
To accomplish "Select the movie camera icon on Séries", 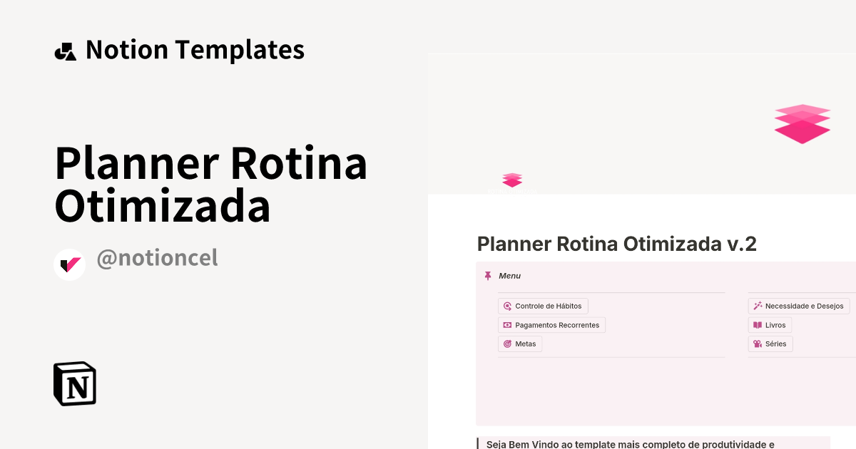I will coord(757,344).
